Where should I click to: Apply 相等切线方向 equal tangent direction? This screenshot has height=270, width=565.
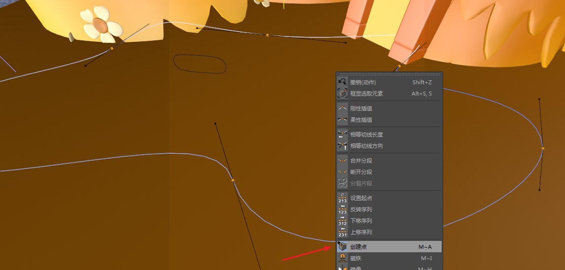pyautogui.click(x=389, y=146)
